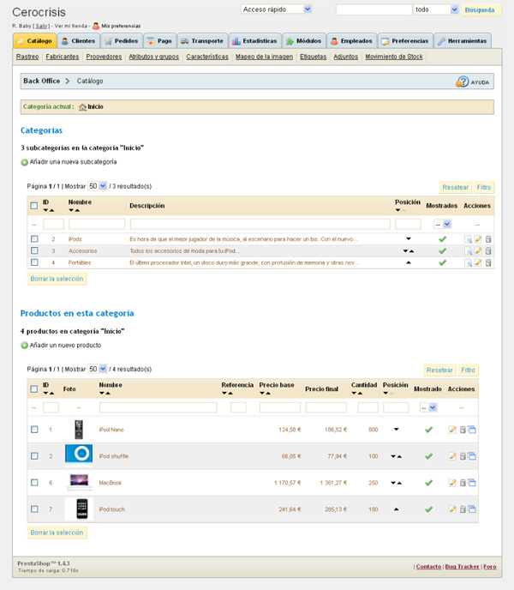This screenshot has width=514, height=590.
Task: Open categories Mostrados filter dropdown
Action: 443,225
